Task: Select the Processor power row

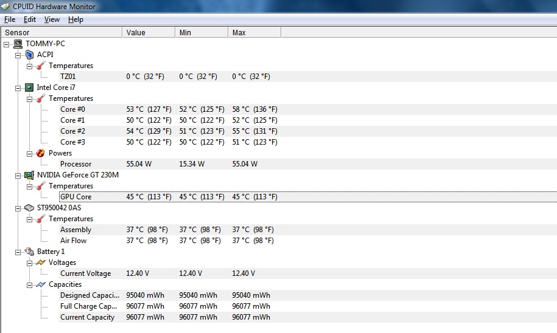Action: pyautogui.click(x=307, y=164)
